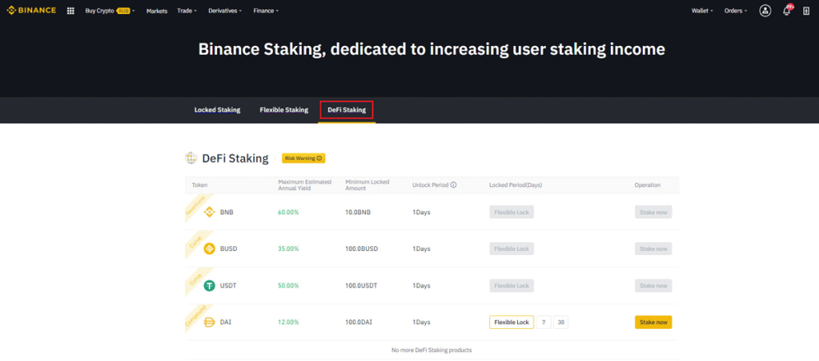Click the Maximum Estimated Annual Yield header
Image resolution: width=819 pixels, height=361 pixels.
(303, 185)
